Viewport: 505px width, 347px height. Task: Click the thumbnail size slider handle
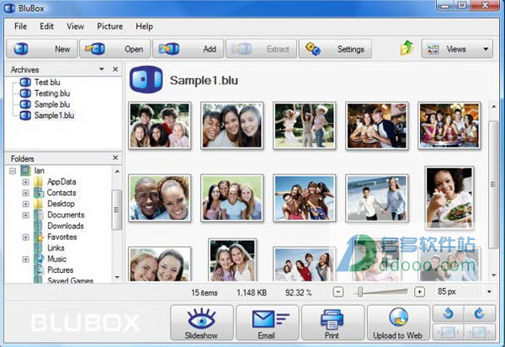pos(360,292)
